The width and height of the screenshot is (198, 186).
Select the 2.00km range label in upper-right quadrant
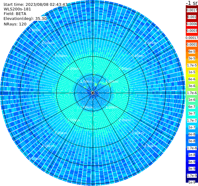point(125,69)
